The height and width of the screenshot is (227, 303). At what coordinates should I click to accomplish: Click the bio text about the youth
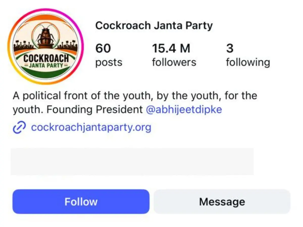[x=135, y=103]
